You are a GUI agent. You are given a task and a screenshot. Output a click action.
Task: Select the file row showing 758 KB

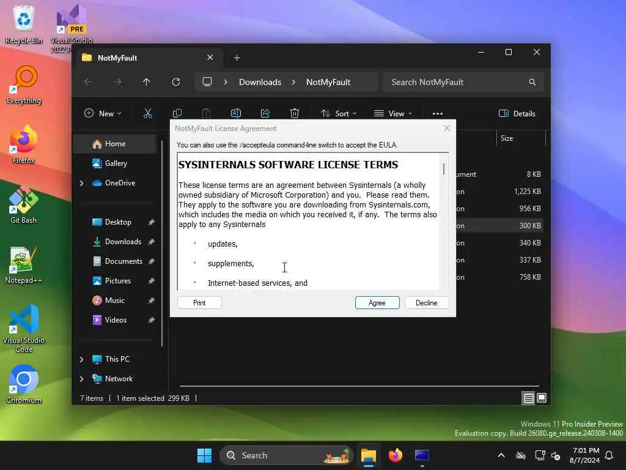coord(499,277)
